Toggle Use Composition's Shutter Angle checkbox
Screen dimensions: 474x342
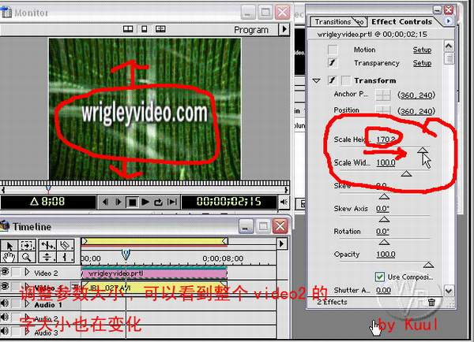tap(380, 277)
